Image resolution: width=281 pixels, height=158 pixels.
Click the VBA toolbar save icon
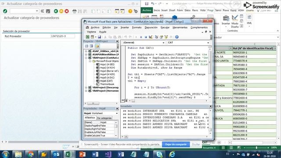99,37
